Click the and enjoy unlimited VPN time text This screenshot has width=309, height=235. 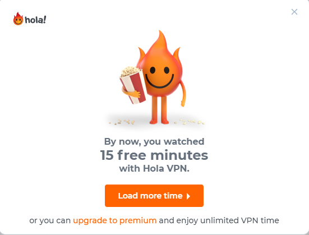pyautogui.click(x=219, y=220)
